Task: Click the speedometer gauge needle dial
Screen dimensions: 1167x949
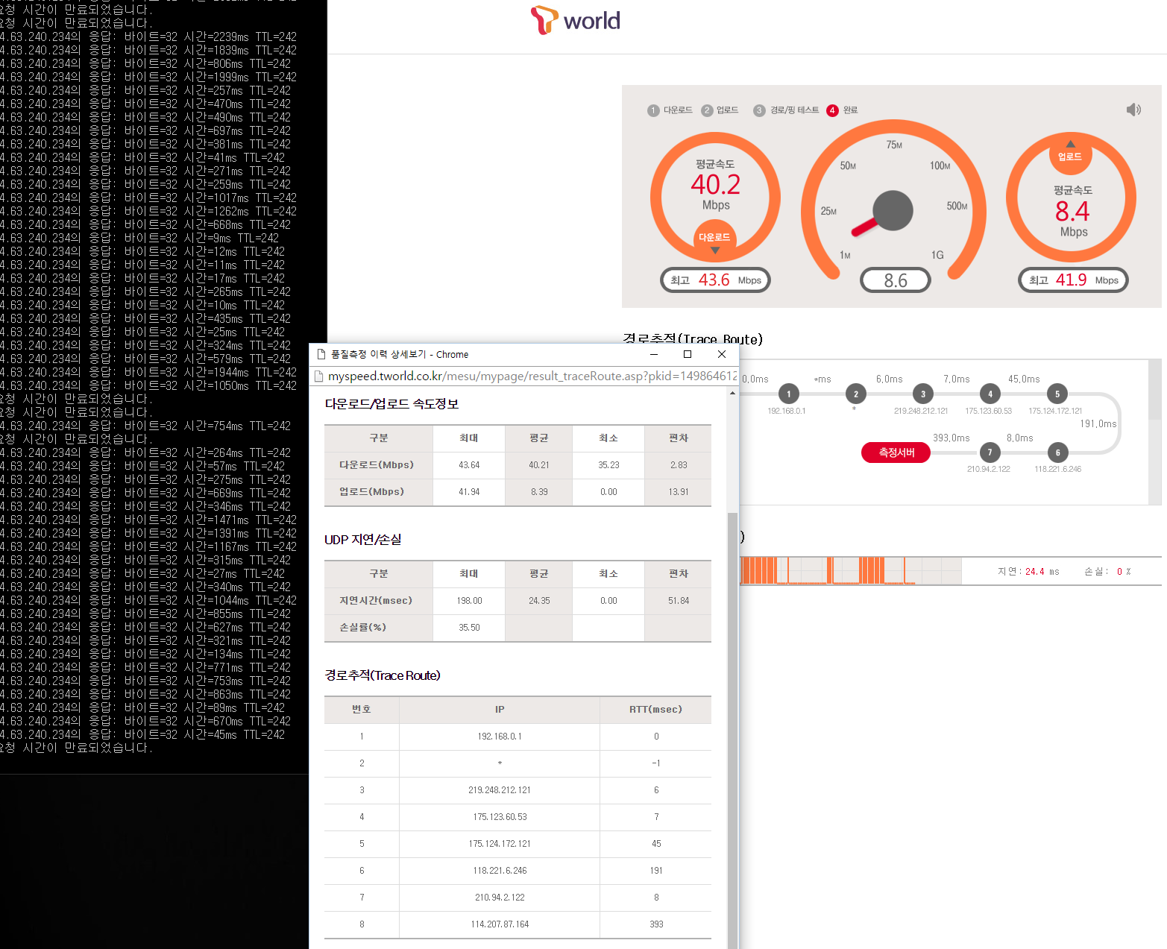Action: [893, 211]
